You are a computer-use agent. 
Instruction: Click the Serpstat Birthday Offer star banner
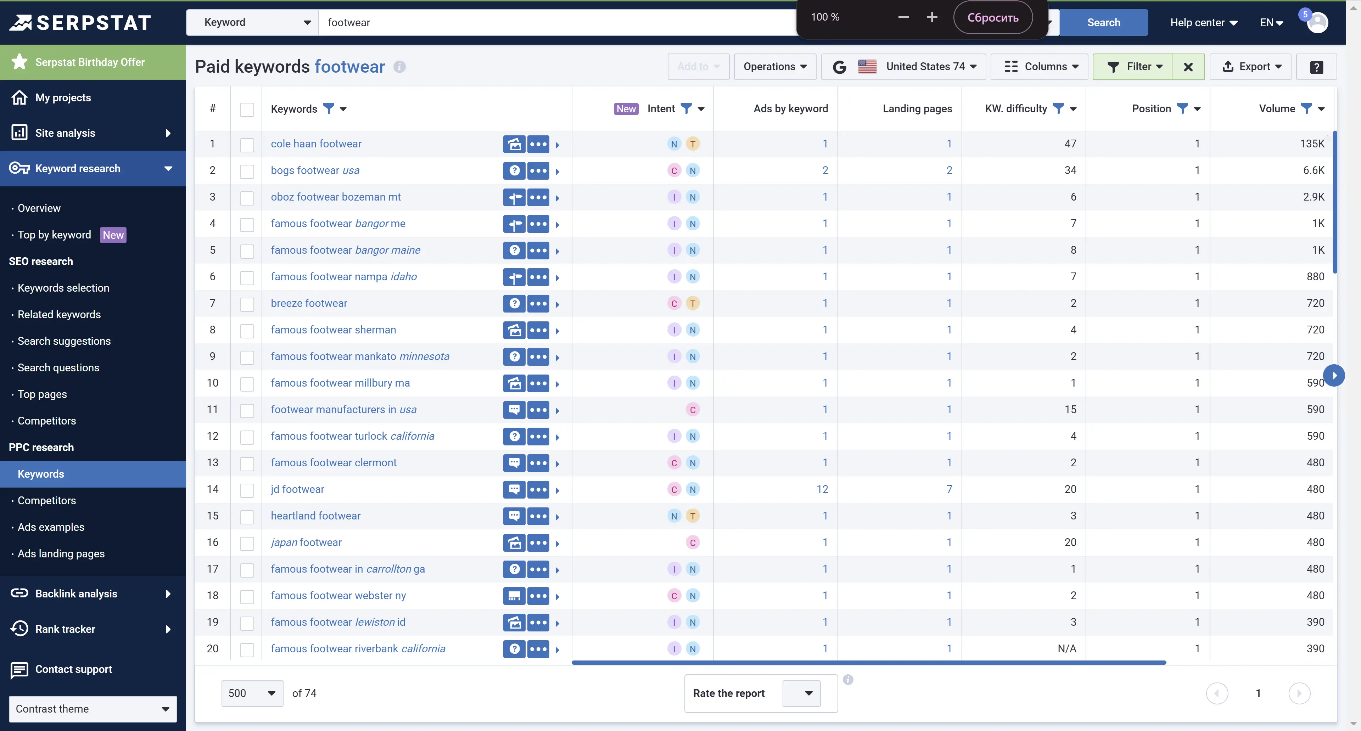(93, 62)
